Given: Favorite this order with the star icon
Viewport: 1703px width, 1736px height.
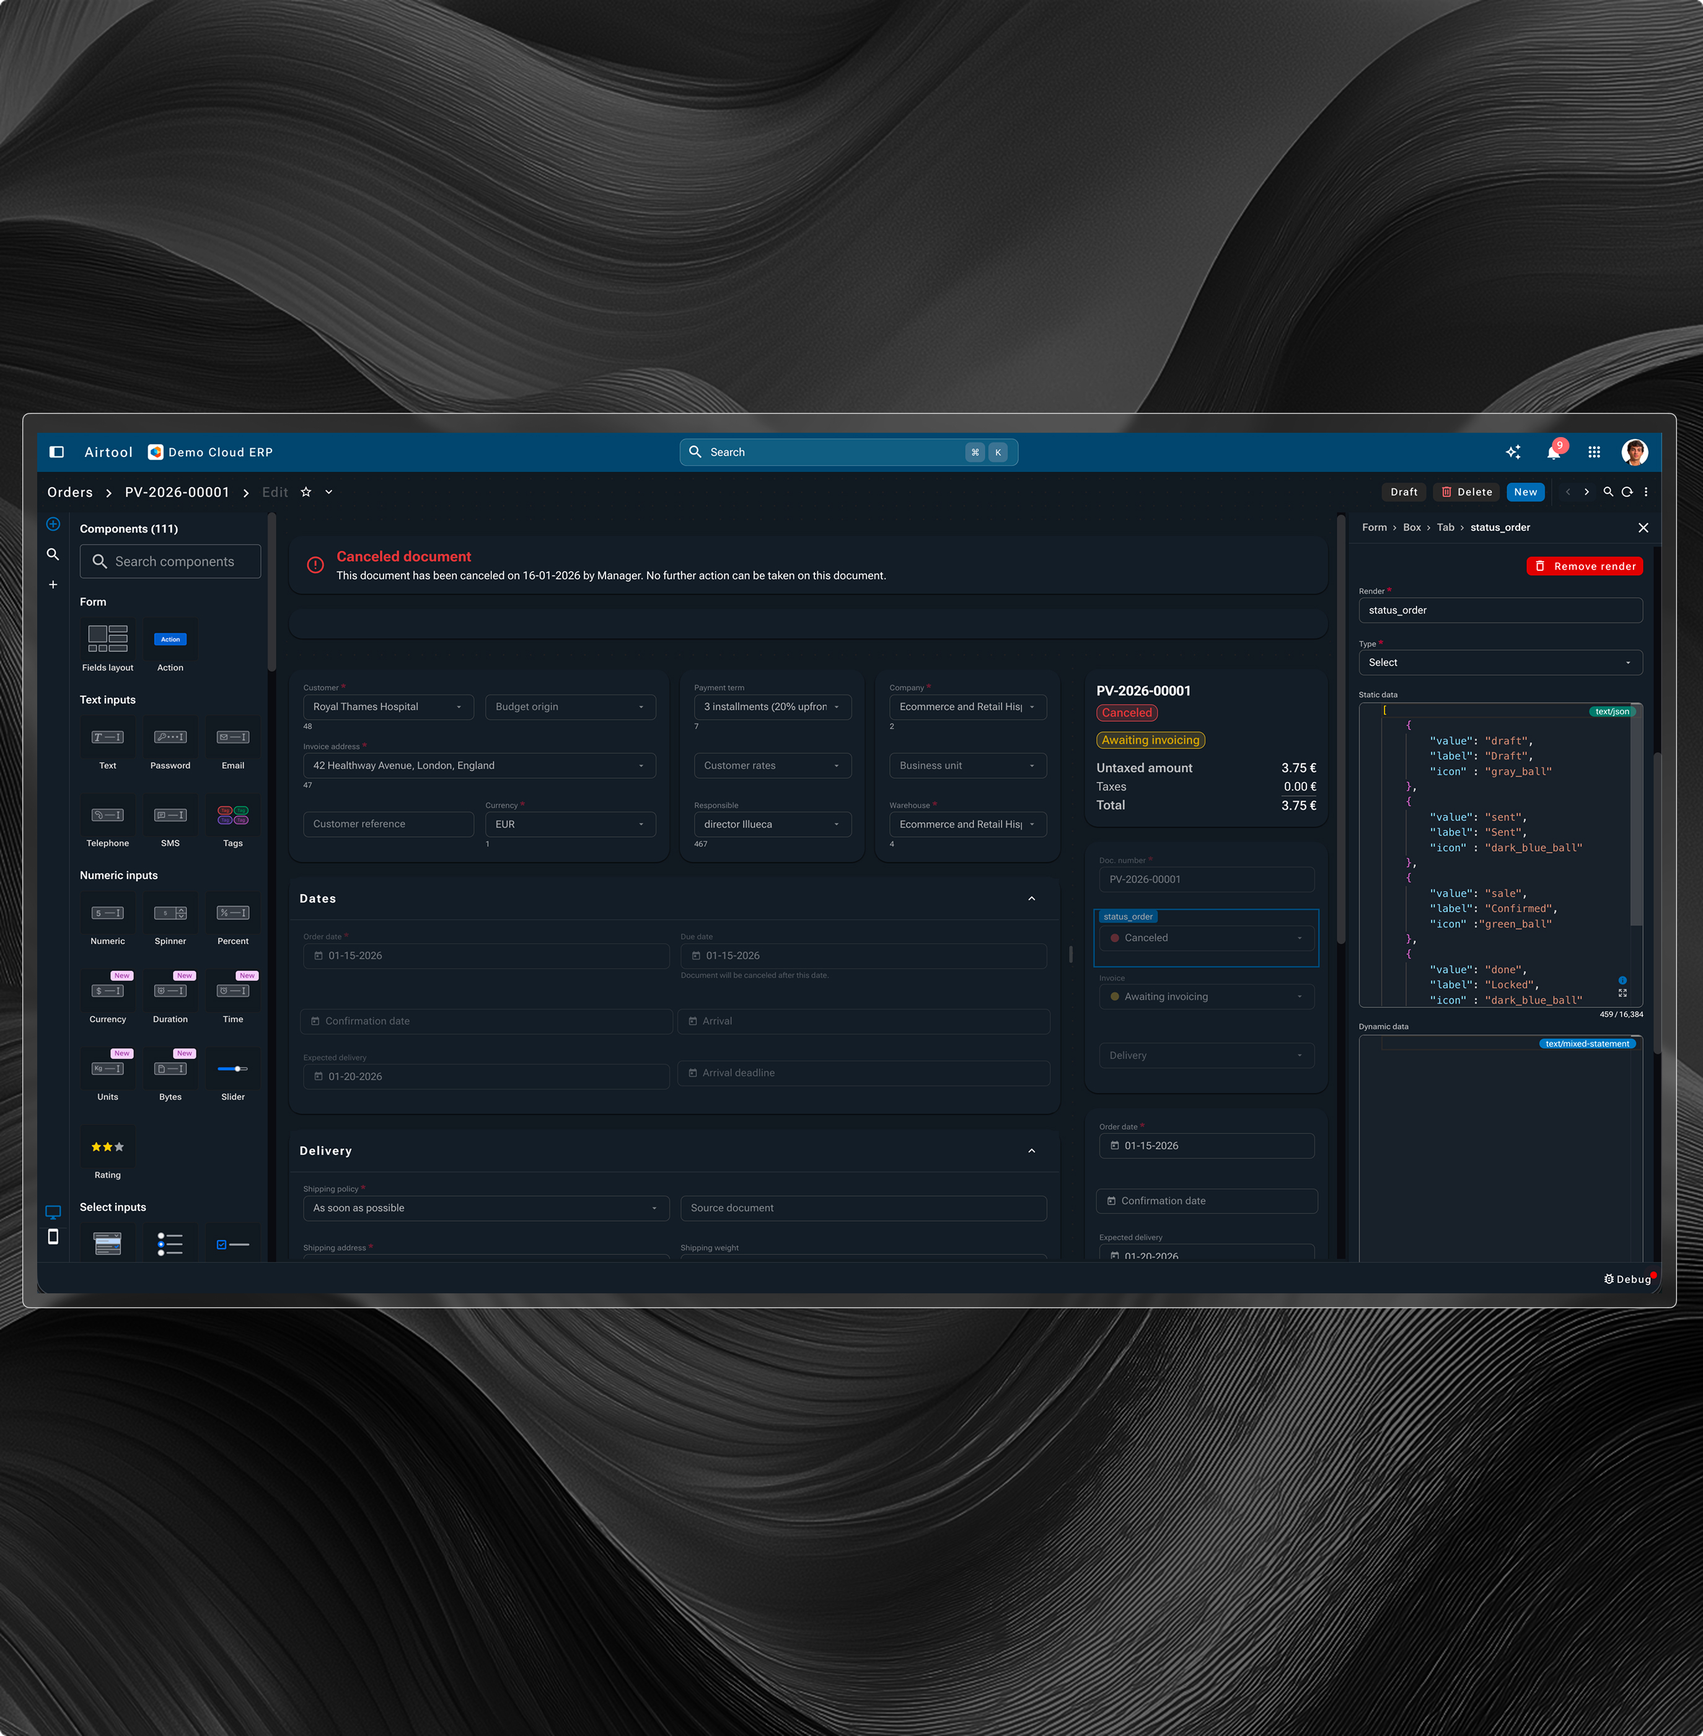Looking at the screenshot, I should tap(306, 492).
